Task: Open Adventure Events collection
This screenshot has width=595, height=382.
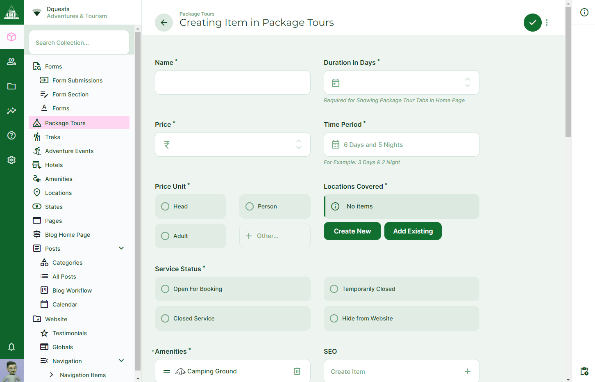Action: tap(79, 151)
